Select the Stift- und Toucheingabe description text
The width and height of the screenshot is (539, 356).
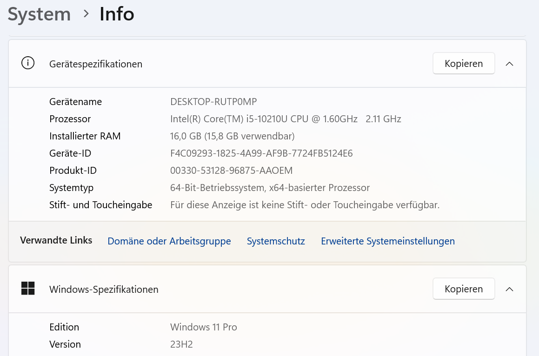click(305, 205)
